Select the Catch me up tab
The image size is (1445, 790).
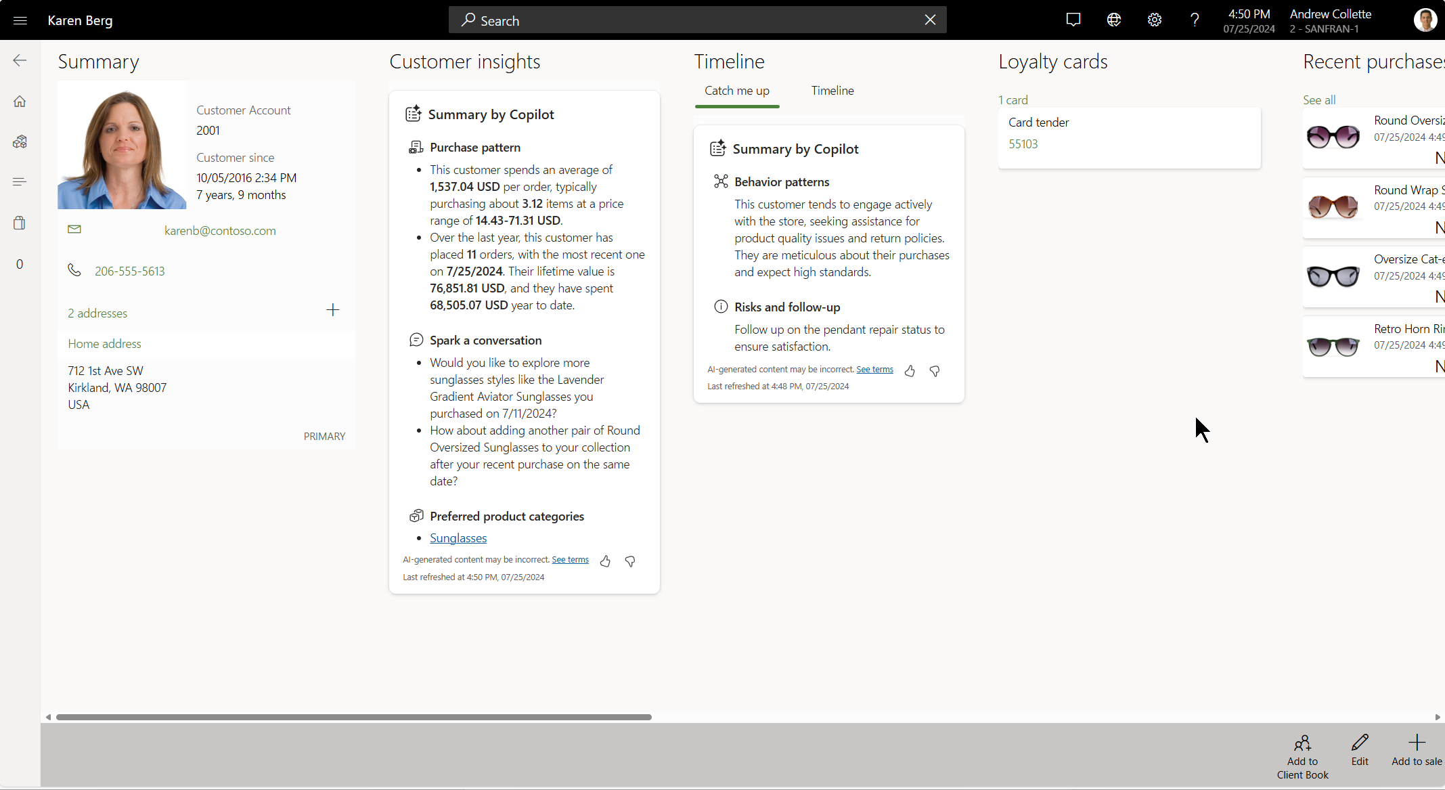tap(737, 91)
